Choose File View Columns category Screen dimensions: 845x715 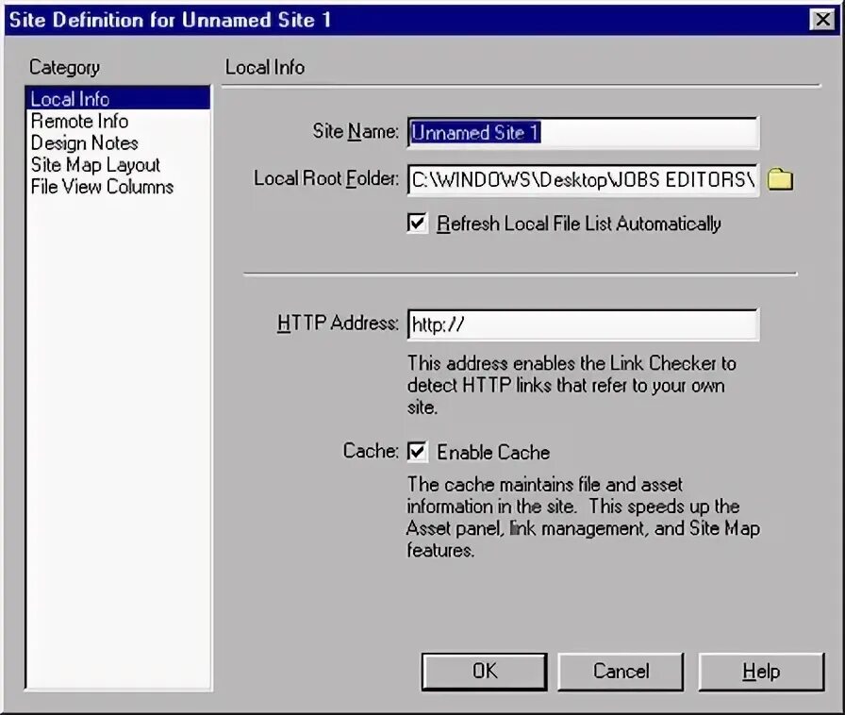pyautogui.click(x=118, y=187)
